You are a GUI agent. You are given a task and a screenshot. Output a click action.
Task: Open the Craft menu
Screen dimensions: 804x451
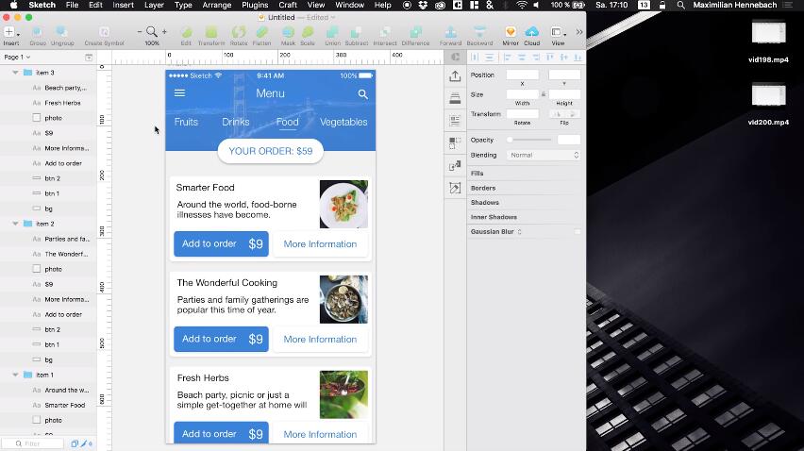click(x=288, y=5)
